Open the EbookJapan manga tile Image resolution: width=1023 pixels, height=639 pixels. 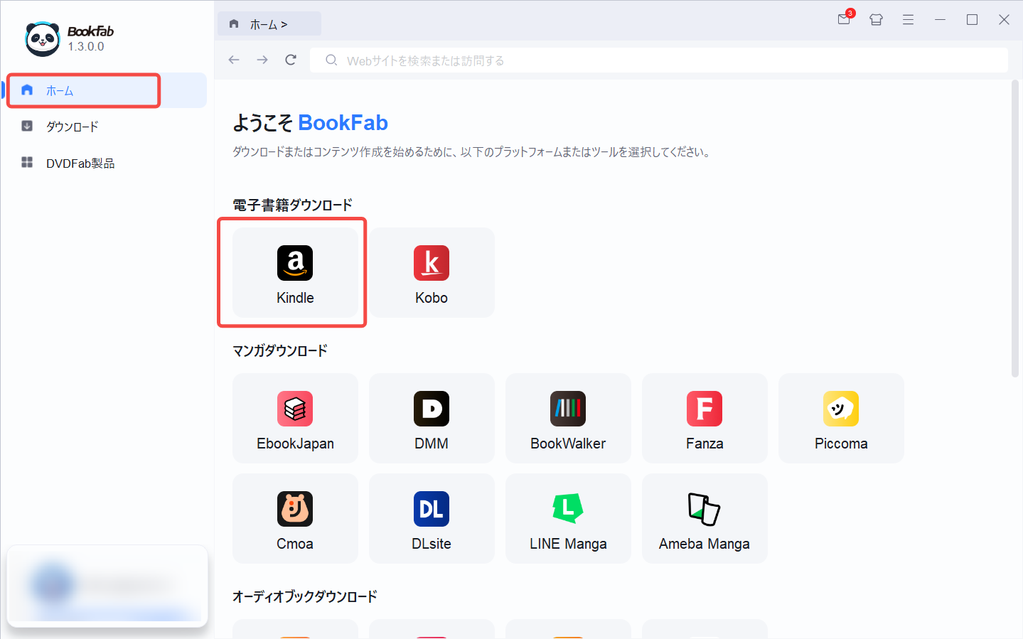295,418
